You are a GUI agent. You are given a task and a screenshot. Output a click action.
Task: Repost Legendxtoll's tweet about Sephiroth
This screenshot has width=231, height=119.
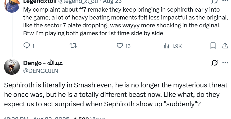point(73,46)
